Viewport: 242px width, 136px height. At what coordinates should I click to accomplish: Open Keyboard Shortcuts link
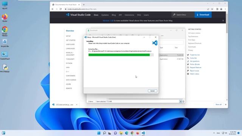pos(195,43)
